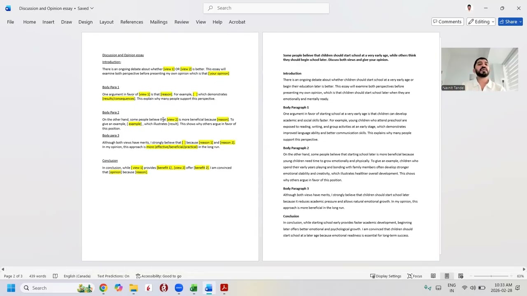
Task: Click 'Discussion and Opinion essay' template heading
Action: [x=123, y=55]
